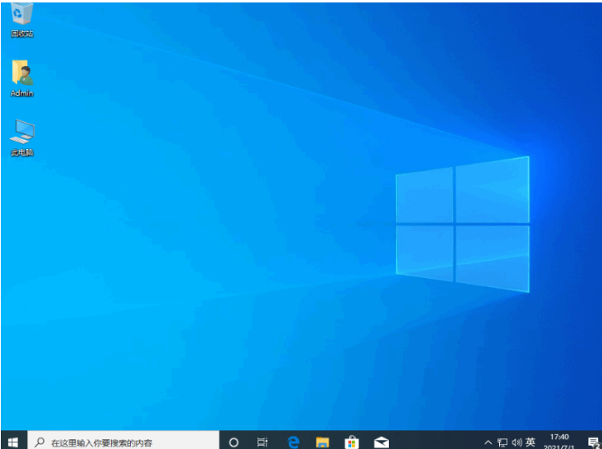The width and height of the screenshot is (602, 449).
Task: Open the Recycle Bin desktop icon
Action: 22,18
